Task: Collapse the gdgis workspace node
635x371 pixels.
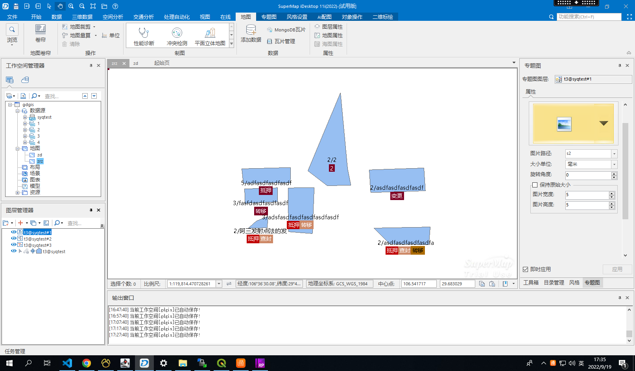Action: [x=10, y=105]
